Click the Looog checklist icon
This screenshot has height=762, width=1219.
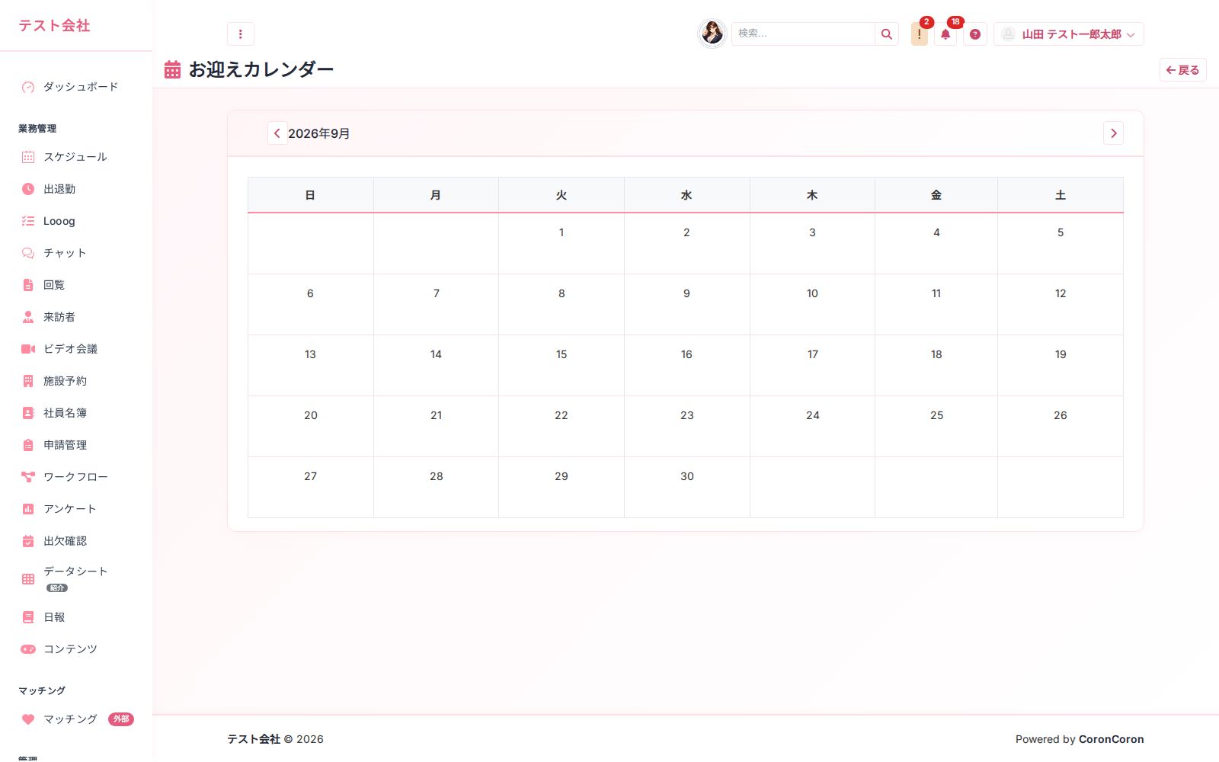pyautogui.click(x=28, y=221)
